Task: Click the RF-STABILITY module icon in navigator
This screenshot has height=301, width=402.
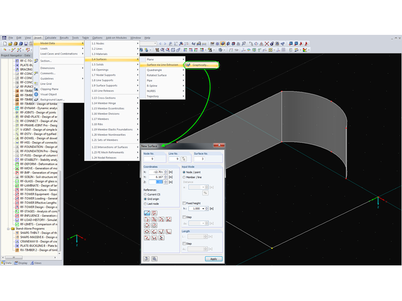Action: [x=17, y=159]
